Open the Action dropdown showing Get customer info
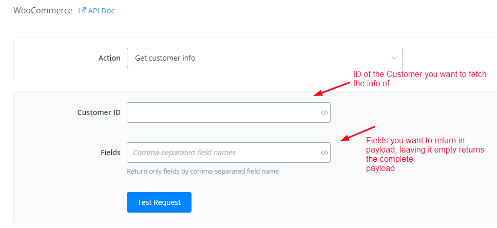 (257, 58)
